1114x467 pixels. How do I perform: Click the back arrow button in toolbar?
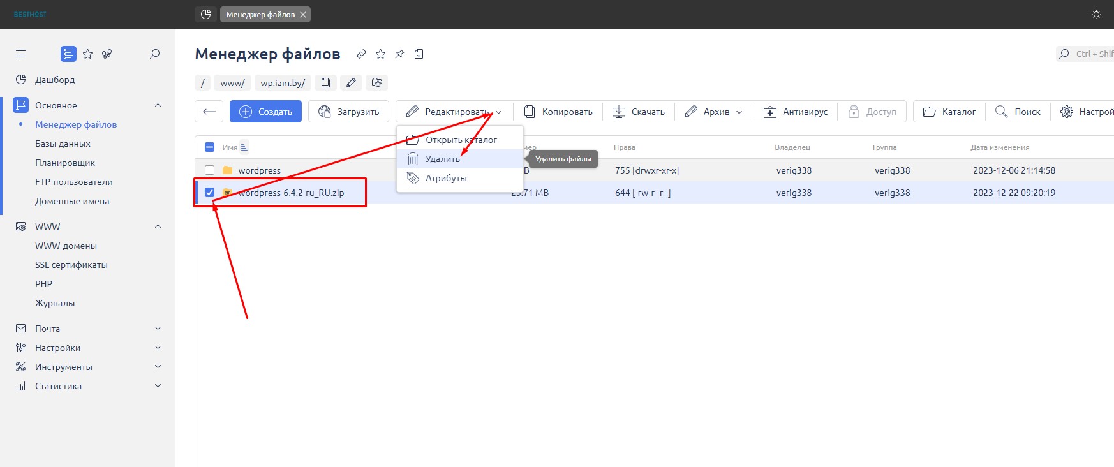click(x=209, y=112)
